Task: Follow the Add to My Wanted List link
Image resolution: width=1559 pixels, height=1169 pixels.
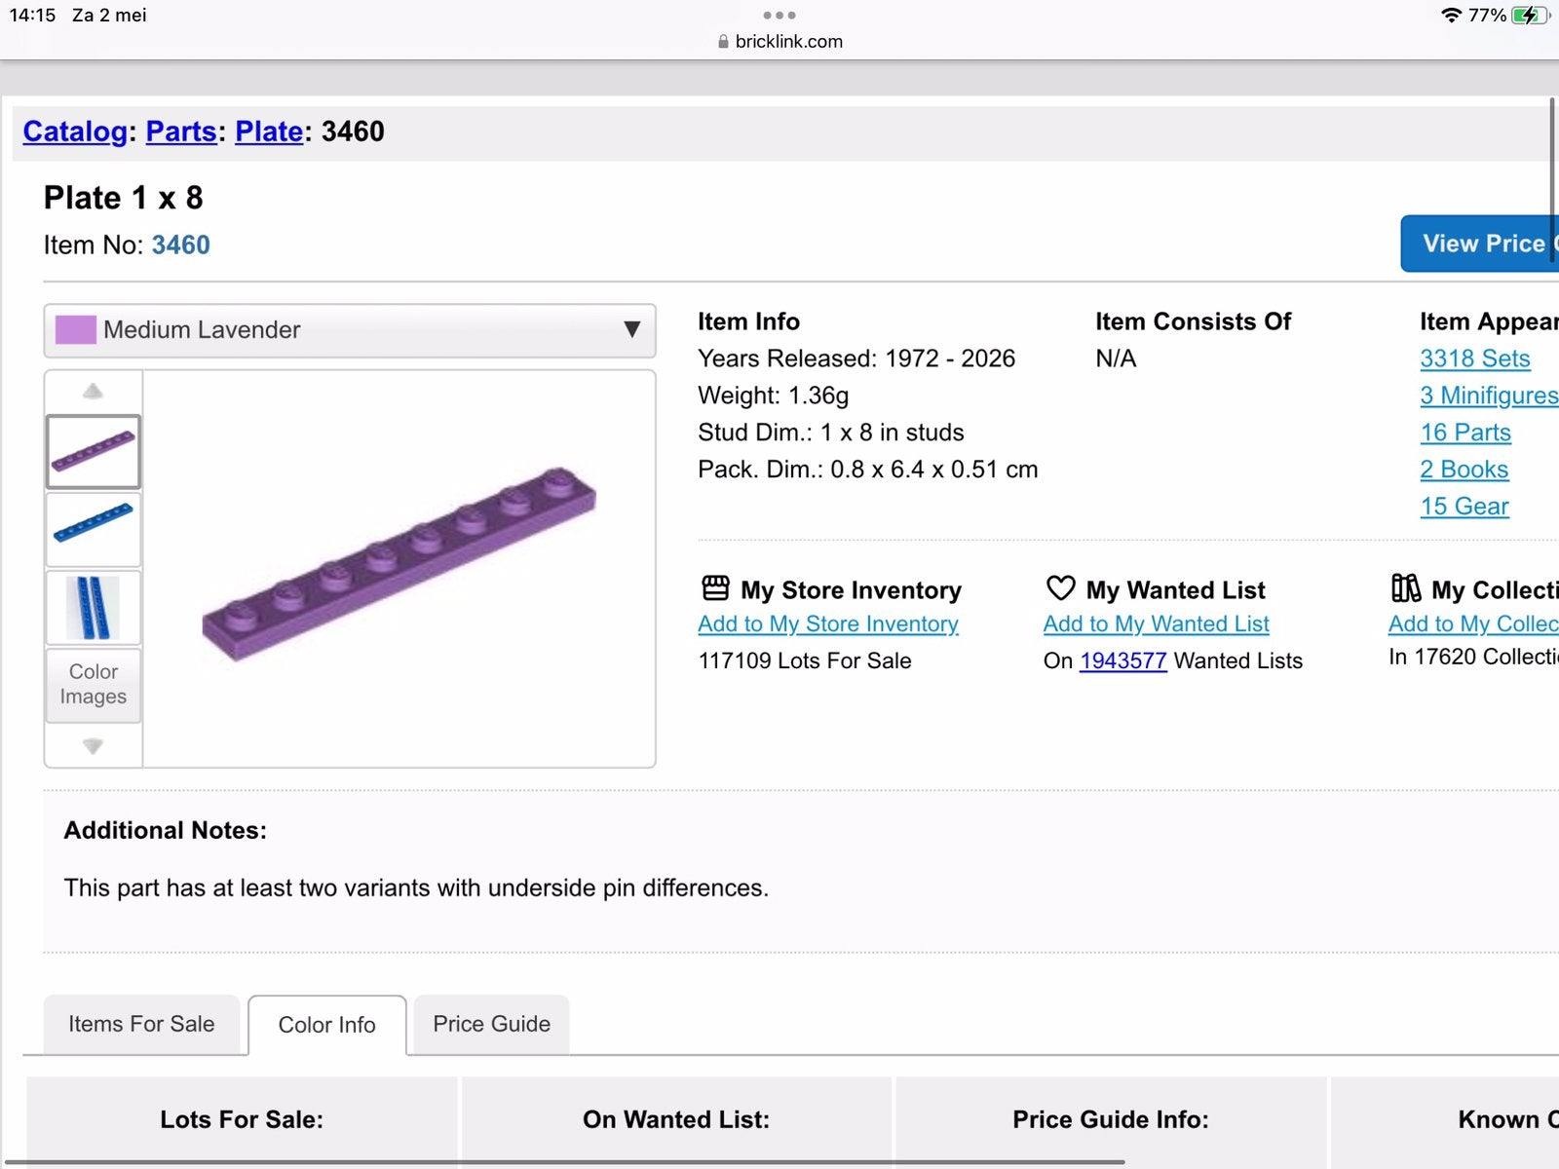Action: point(1156,623)
